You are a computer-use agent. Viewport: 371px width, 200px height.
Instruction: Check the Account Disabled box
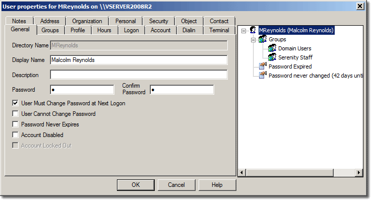[16, 135]
